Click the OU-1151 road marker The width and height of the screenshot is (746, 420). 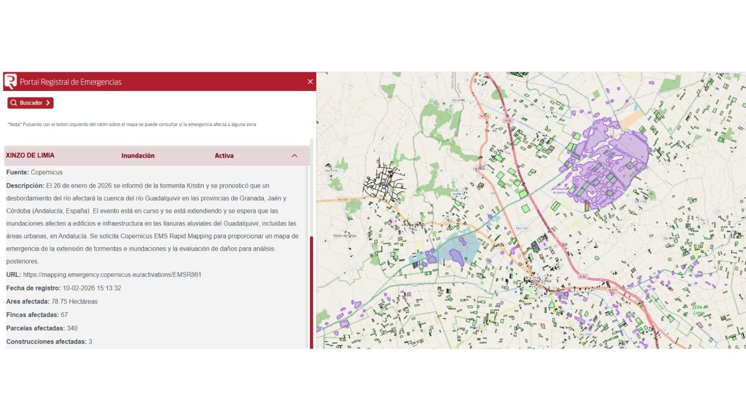click(522, 228)
